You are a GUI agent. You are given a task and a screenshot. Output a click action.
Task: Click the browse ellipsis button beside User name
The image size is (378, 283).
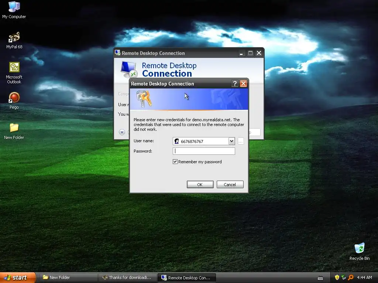(241, 141)
